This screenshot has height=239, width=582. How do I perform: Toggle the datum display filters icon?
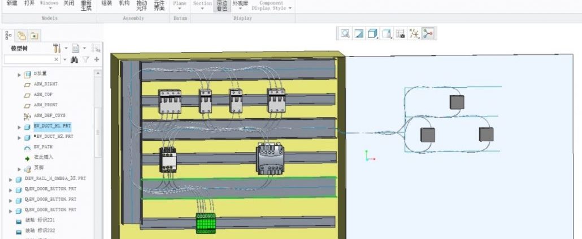(414, 34)
